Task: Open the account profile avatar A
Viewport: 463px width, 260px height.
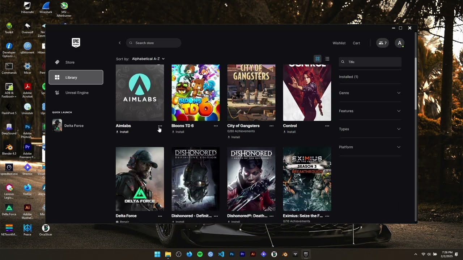Action: click(x=399, y=43)
